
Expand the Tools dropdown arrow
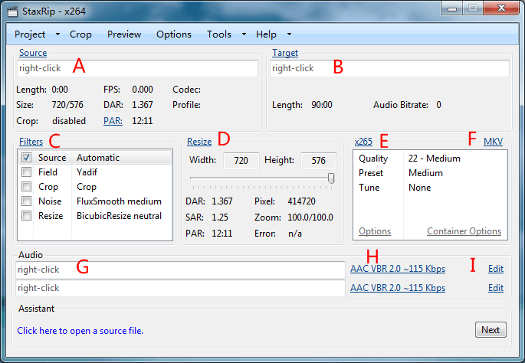tap(244, 34)
